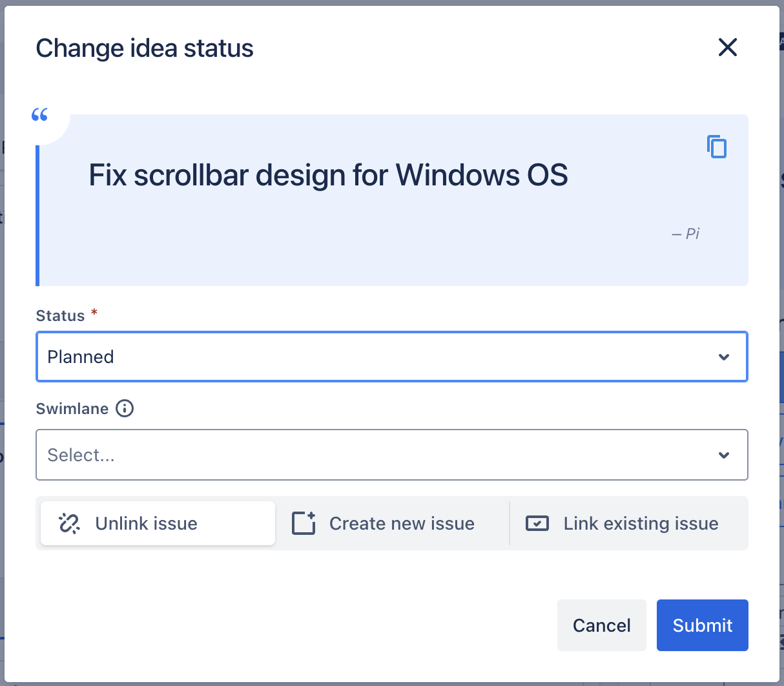
Task: Click the create new issue plus icon
Action: [304, 523]
